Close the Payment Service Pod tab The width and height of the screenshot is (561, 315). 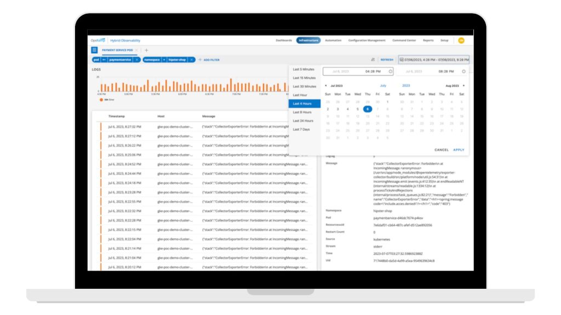click(137, 50)
